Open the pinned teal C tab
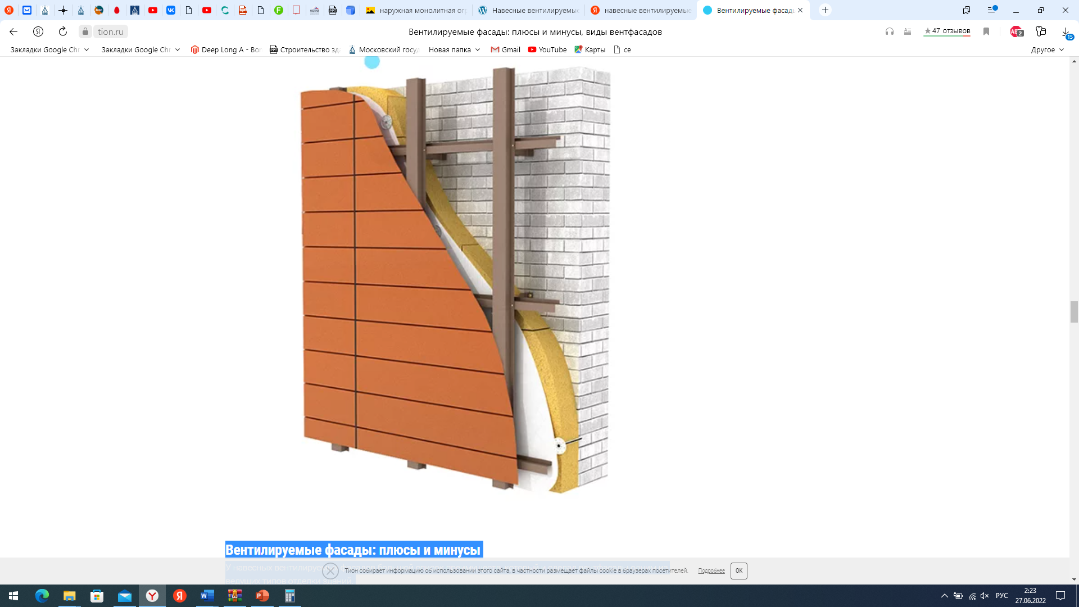Viewport: 1079px width, 607px height. coord(225,10)
